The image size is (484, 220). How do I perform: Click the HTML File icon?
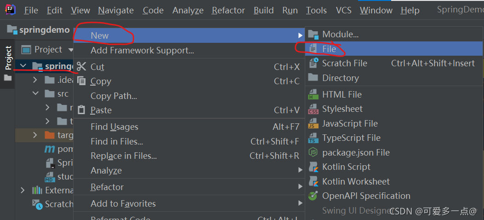tap(313, 94)
